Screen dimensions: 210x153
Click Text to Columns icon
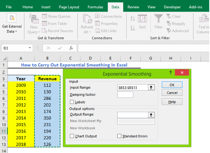(x=204, y=19)
